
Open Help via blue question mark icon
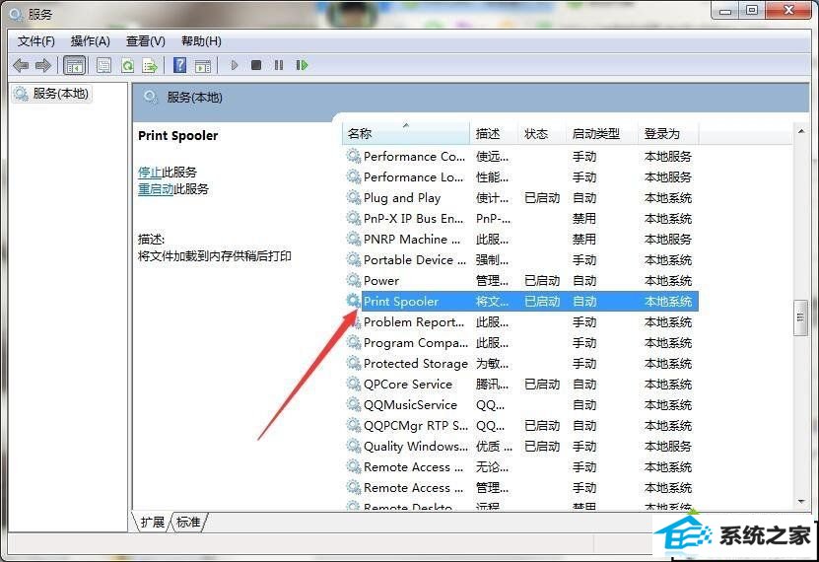point(179,65)
